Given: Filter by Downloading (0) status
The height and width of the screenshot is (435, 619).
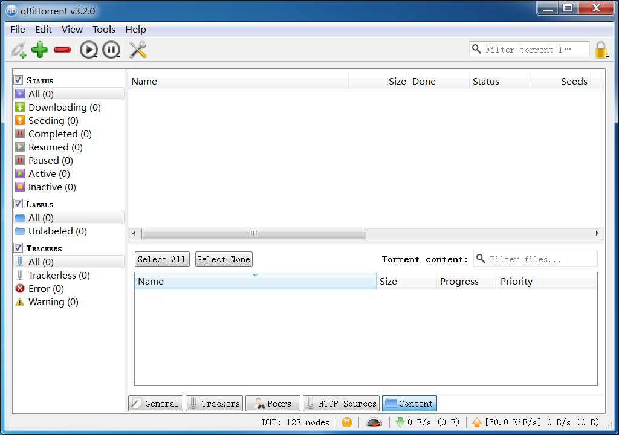Looking at the screenshot, I should click(x=64, y=108).
